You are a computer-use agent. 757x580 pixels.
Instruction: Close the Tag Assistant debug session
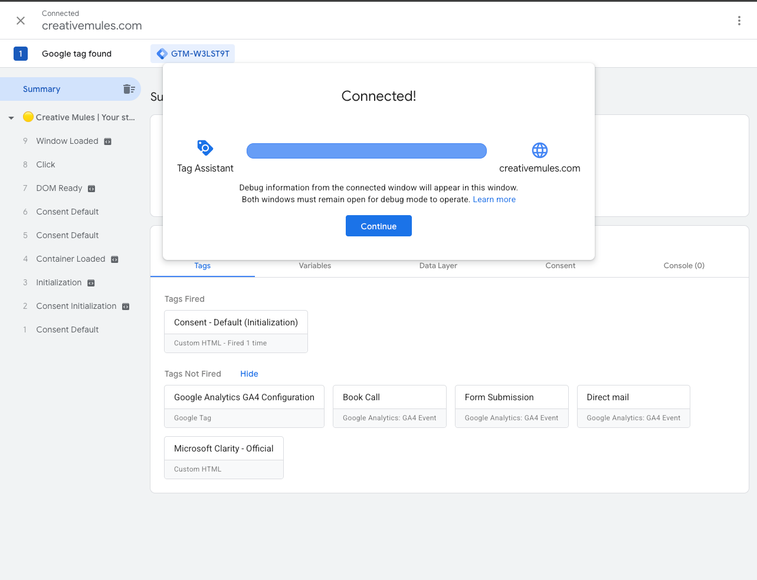21,21
